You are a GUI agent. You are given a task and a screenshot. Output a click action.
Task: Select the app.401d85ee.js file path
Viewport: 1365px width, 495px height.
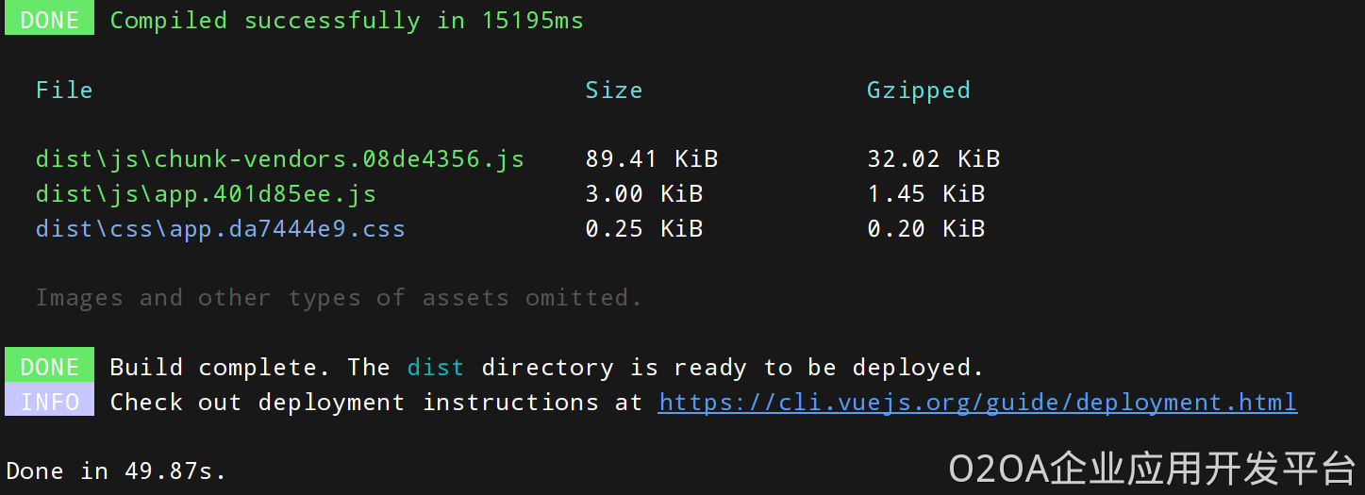tap(206, 194)
